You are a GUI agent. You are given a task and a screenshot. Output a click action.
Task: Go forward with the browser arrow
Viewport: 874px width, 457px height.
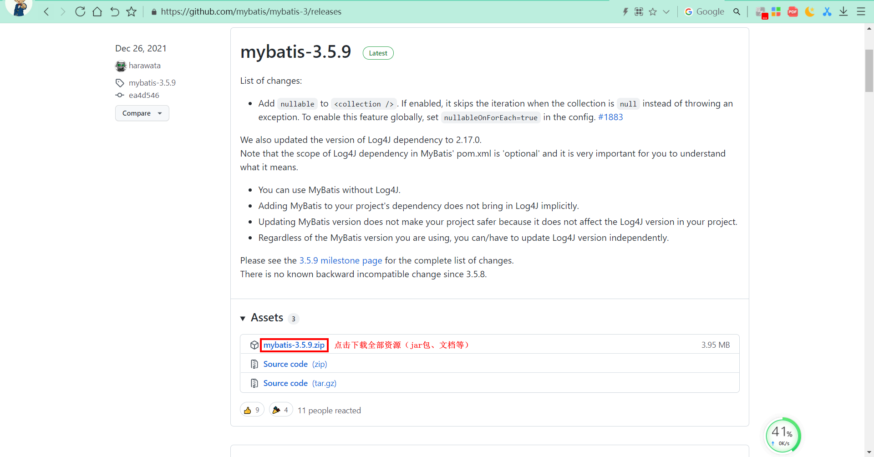coord(63,12)
